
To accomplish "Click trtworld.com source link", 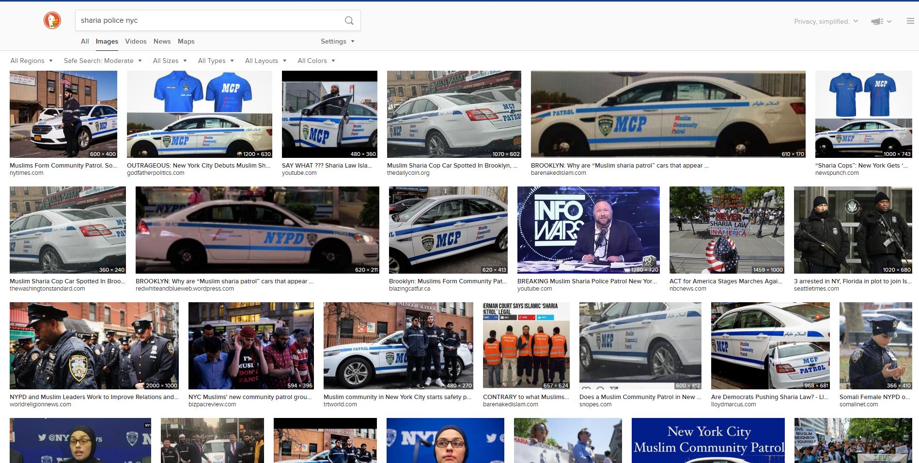I will coord(340,404).
